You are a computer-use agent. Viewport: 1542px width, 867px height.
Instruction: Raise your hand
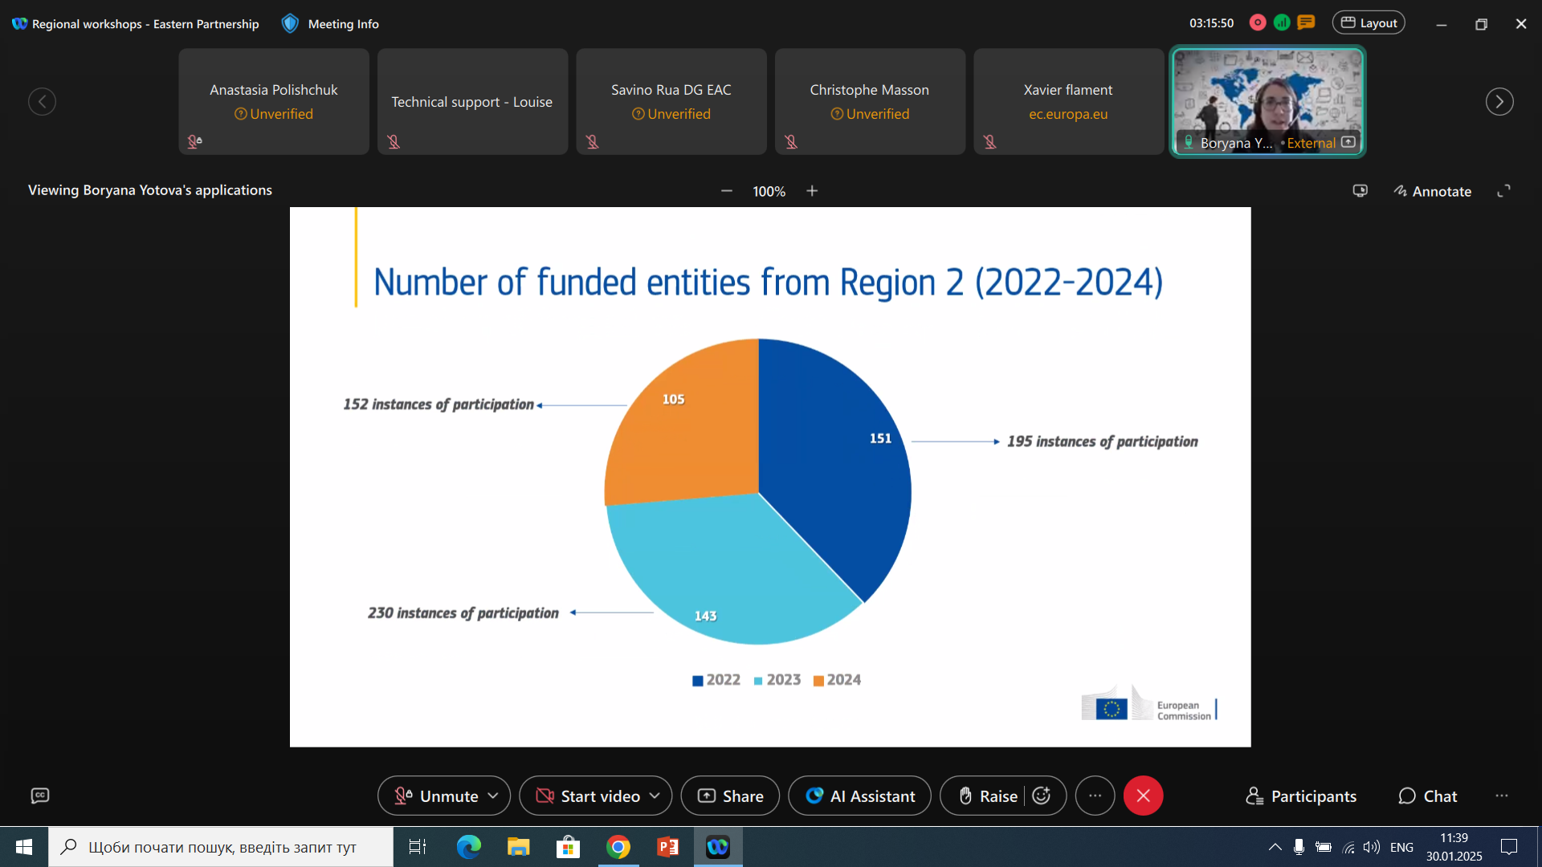(987, 796)
